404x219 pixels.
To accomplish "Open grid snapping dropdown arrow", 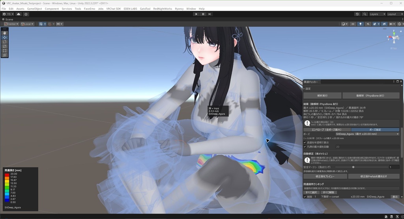I will click(54, 24).
